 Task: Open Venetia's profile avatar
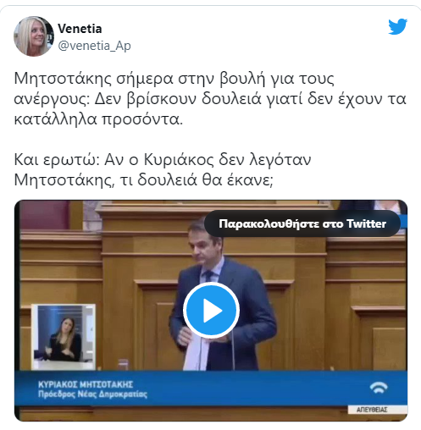point(34,36)
